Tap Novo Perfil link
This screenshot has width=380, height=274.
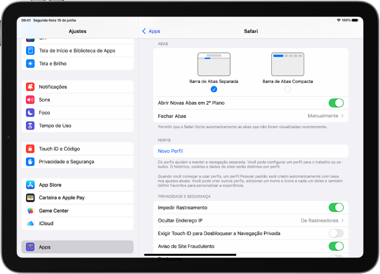(x=170, y=151)
